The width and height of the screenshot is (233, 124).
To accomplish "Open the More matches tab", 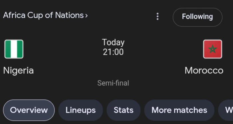I will tap(179, 110).
